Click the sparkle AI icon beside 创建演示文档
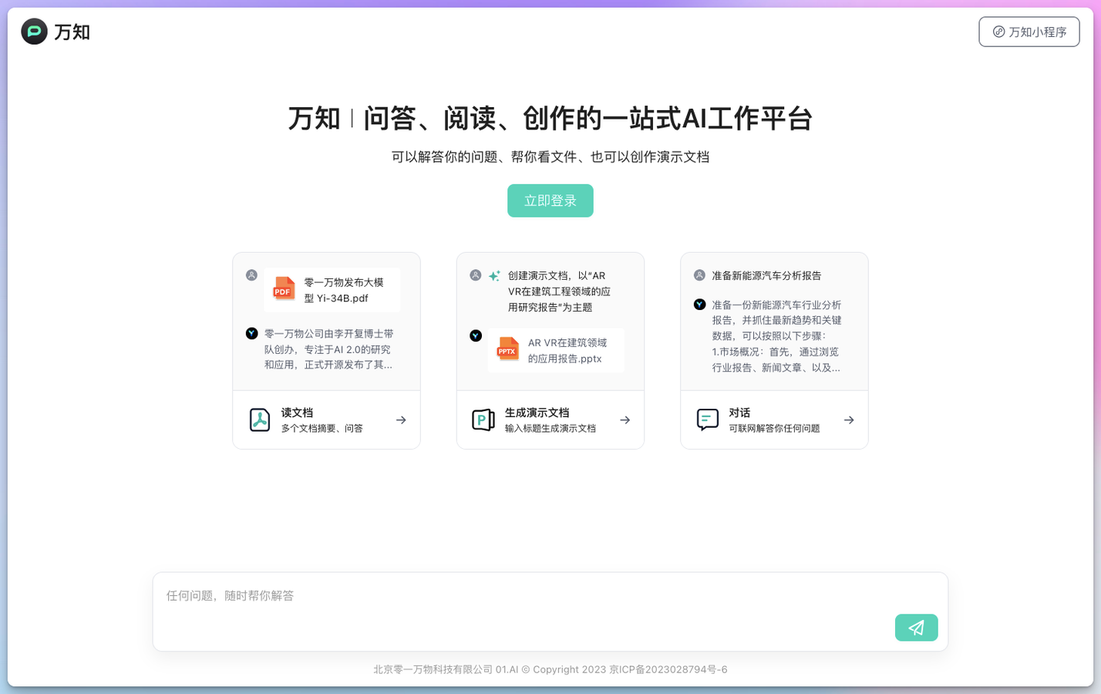The width and height of the screenshot is (1101, 694). (494, 275)
